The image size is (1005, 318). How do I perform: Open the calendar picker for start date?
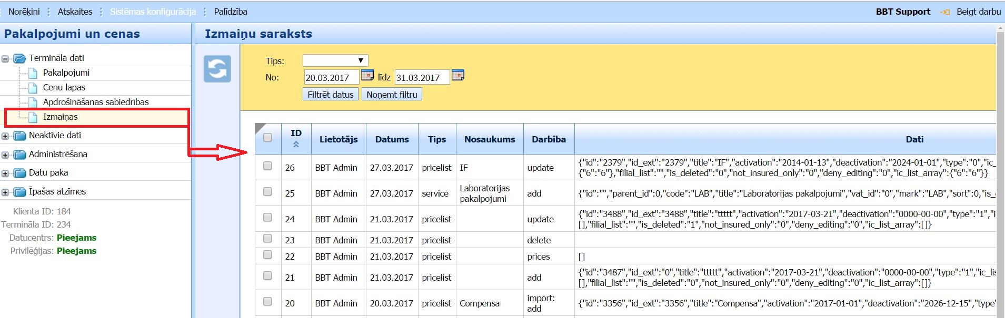click(367, 76)
